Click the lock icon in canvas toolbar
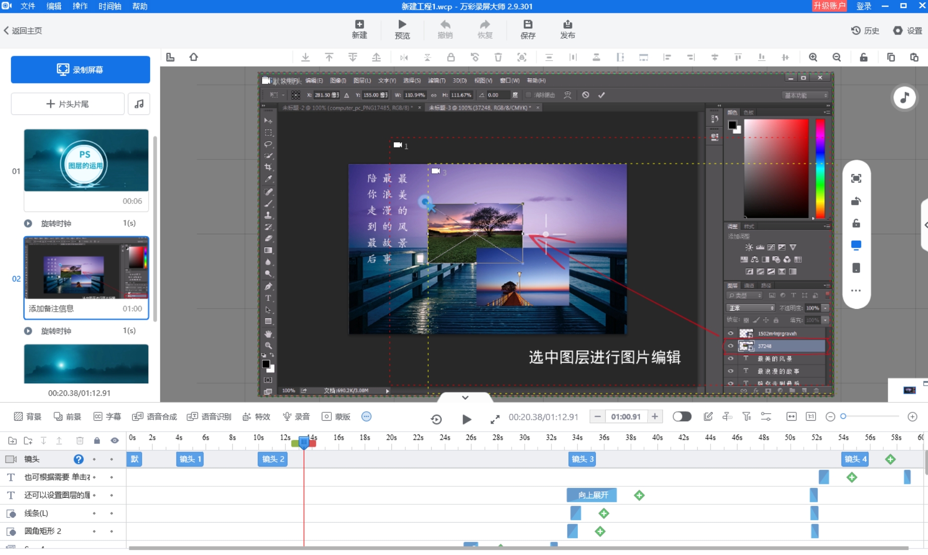This screenshot has width=928, height=555. click(x=451, y=57)
